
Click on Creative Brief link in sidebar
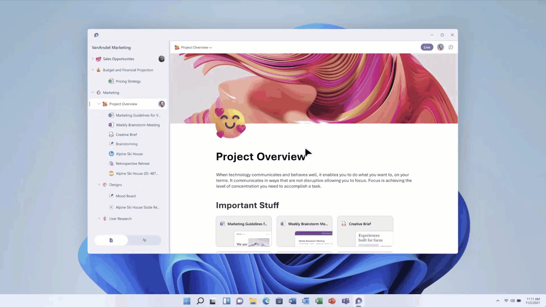click(126, 134)
